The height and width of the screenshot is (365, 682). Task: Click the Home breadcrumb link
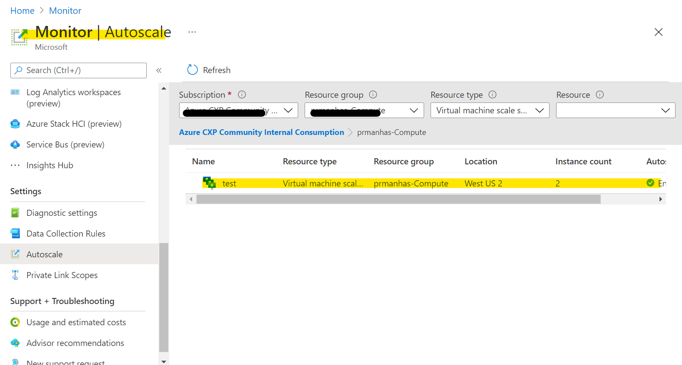23,11
